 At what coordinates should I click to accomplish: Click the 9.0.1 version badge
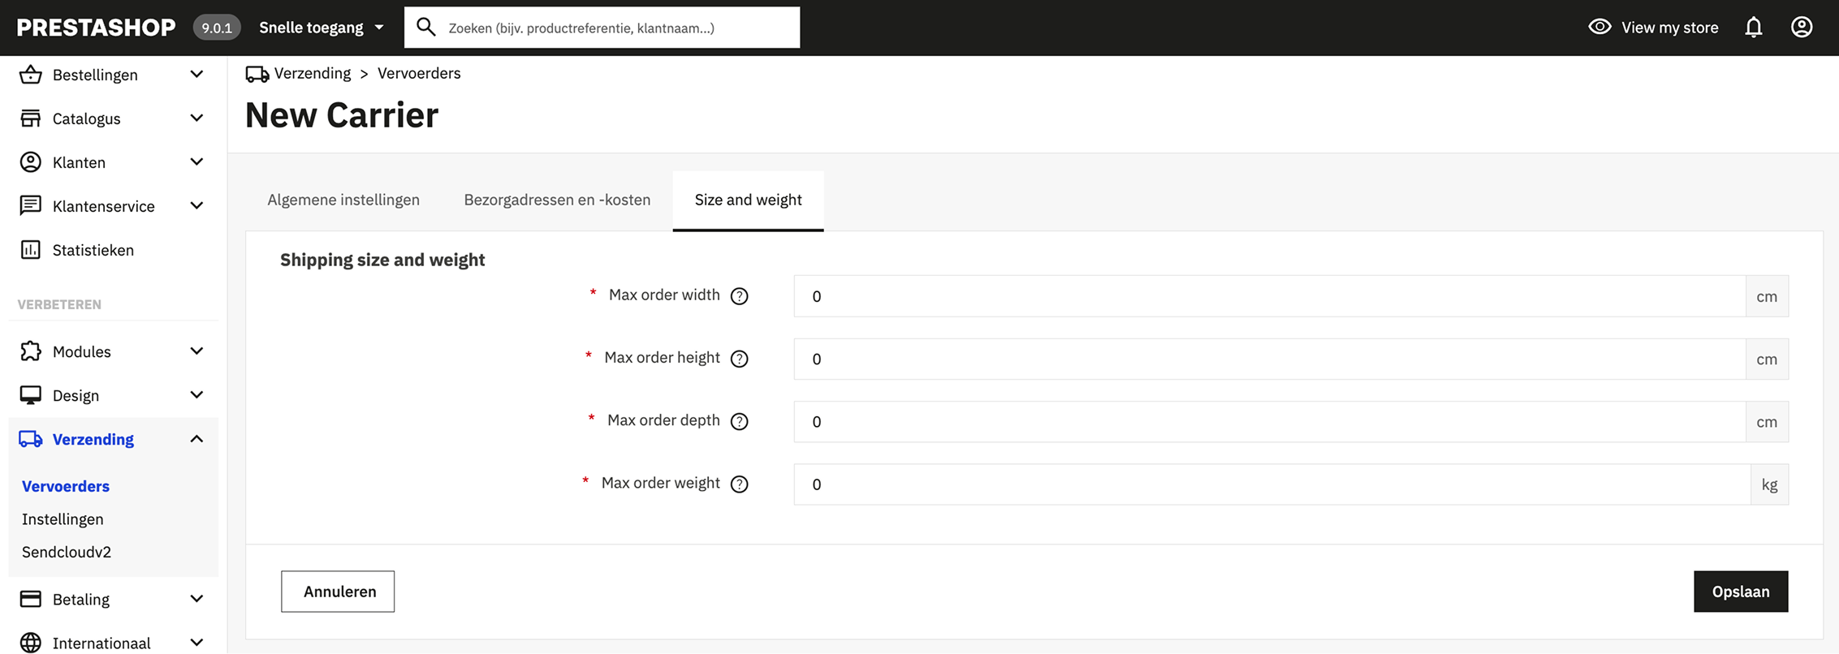click(216, 28)
